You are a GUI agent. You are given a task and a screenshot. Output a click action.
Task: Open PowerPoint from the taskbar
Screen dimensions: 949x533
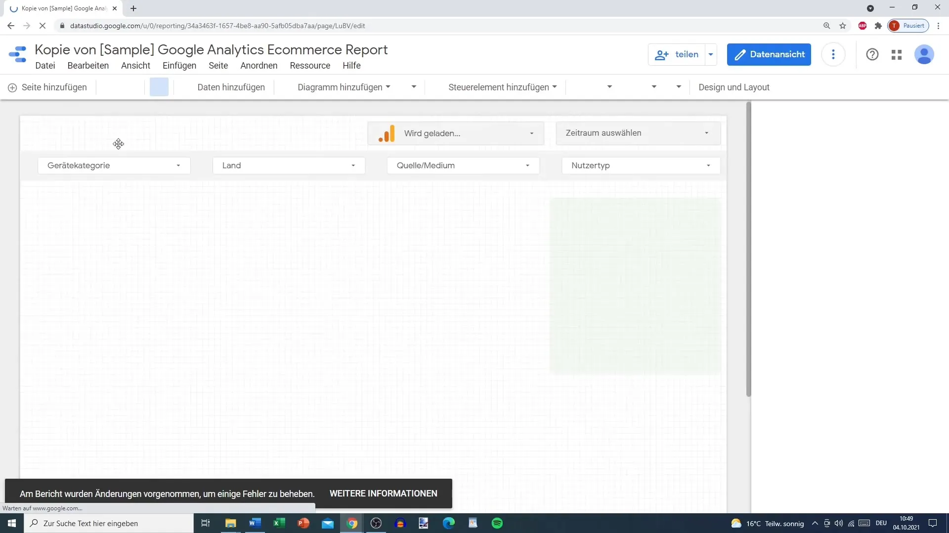pyautogui.click(x=303, y=523)
